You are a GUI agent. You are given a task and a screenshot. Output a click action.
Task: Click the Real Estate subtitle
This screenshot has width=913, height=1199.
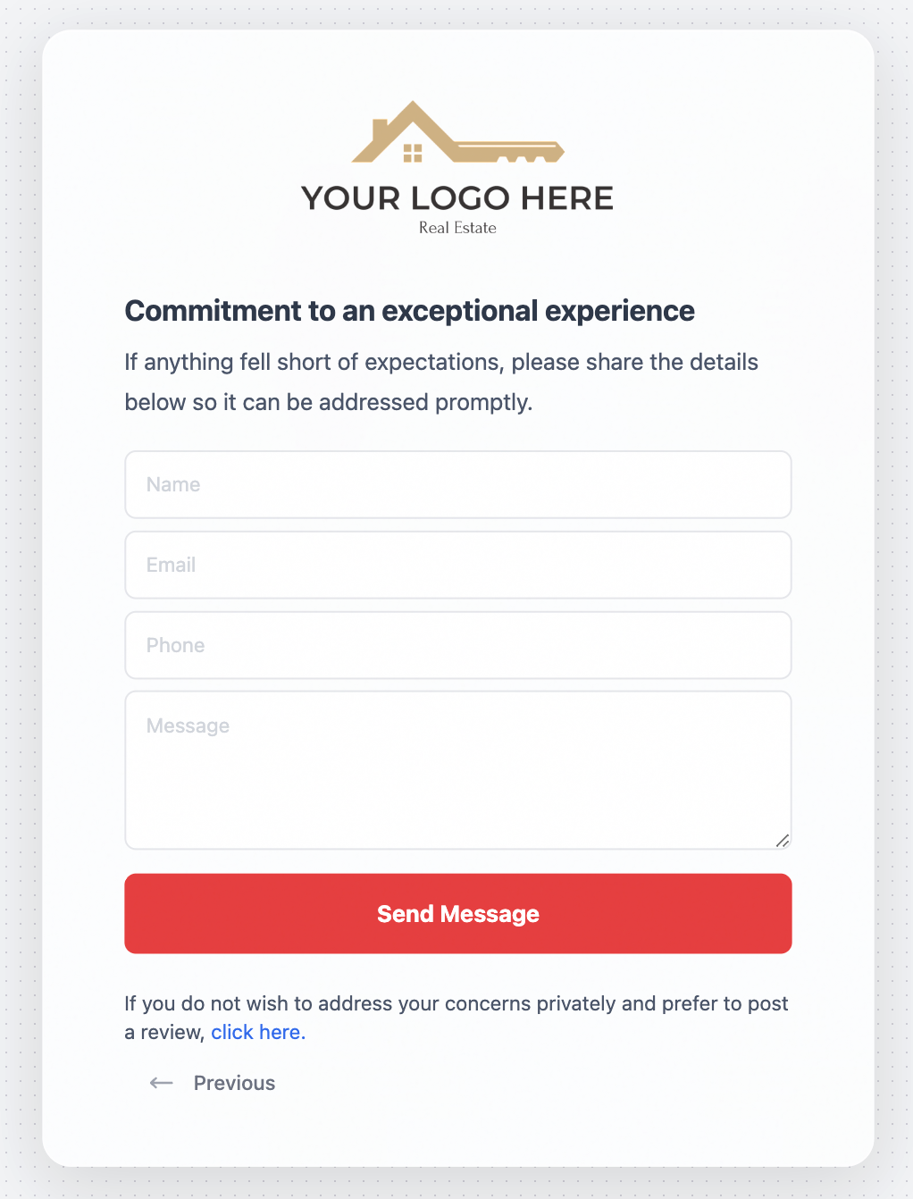click(457, 228)
